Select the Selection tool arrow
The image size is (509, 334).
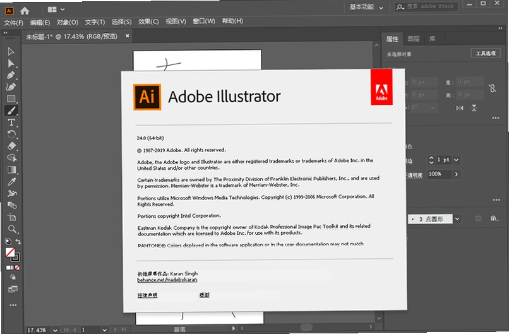click(x=11, y=52)
